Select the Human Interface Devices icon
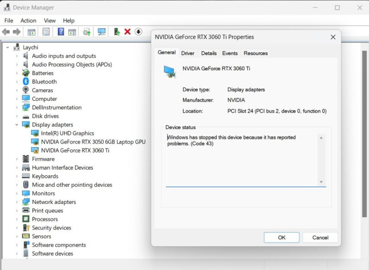 click(26, 167)
